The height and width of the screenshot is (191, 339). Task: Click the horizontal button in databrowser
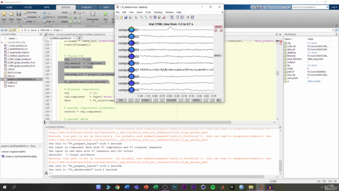(x=171, y=100)
